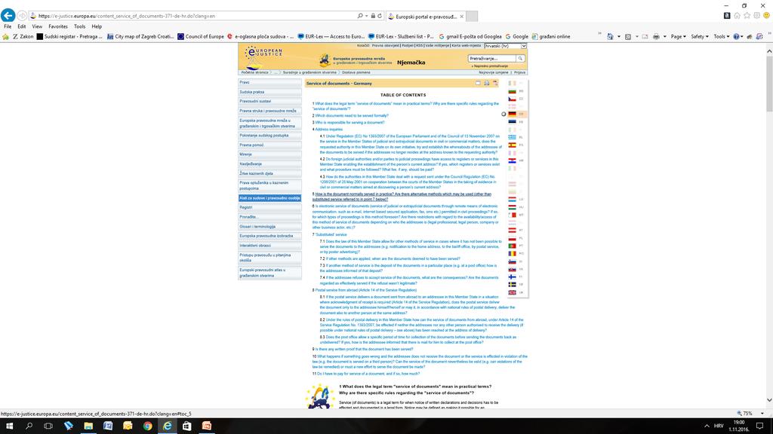Click the search magnifier in address bar
Screen dimensions: 773x434
360,16
